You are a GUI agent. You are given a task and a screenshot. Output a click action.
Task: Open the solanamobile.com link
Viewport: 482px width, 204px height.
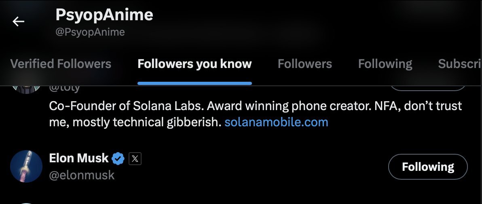pos(276,122)
